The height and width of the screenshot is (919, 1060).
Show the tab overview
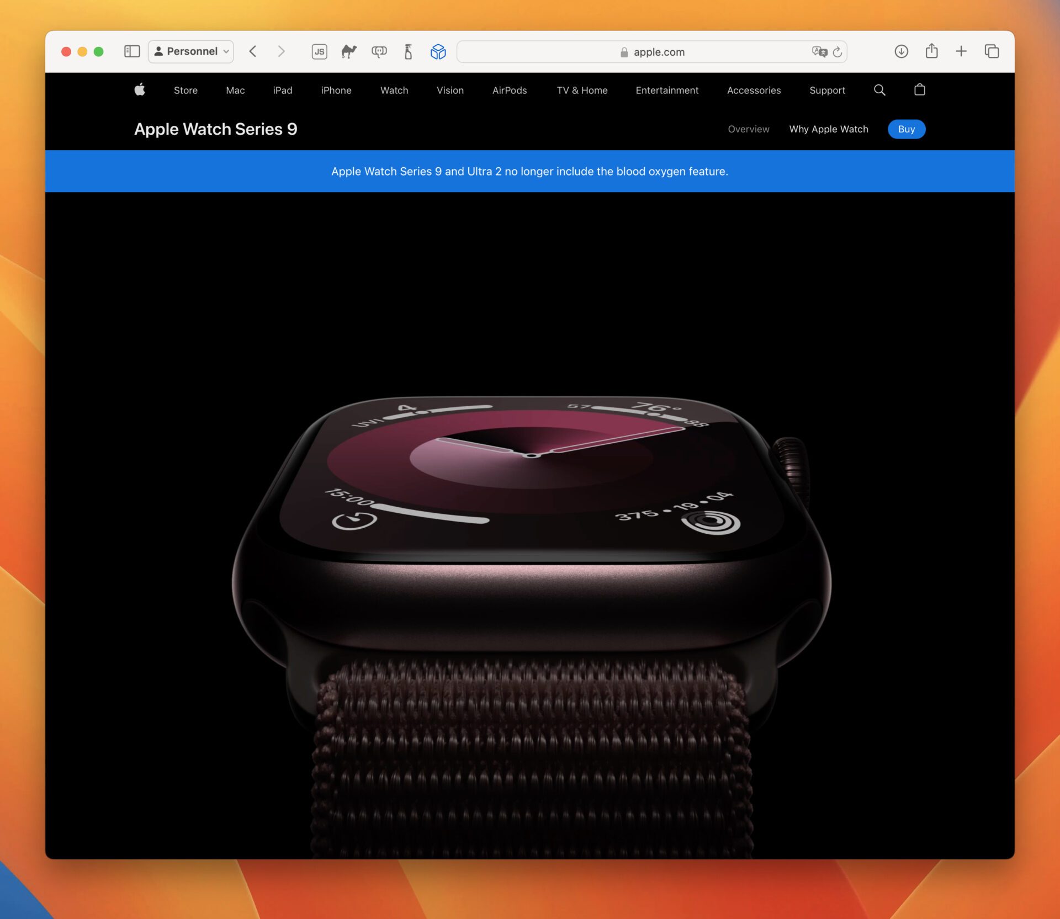click(992, 51)
